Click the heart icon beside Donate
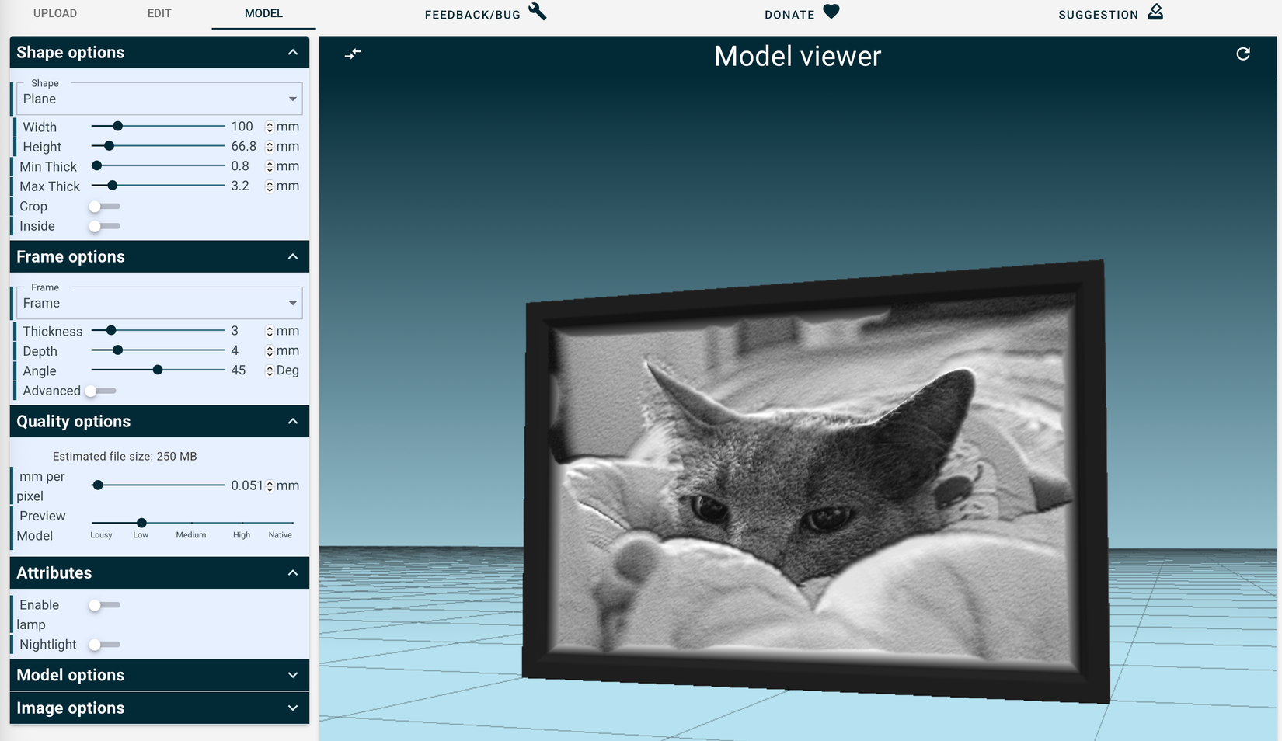Screen dimensions: 1282x741 [831, 12]
